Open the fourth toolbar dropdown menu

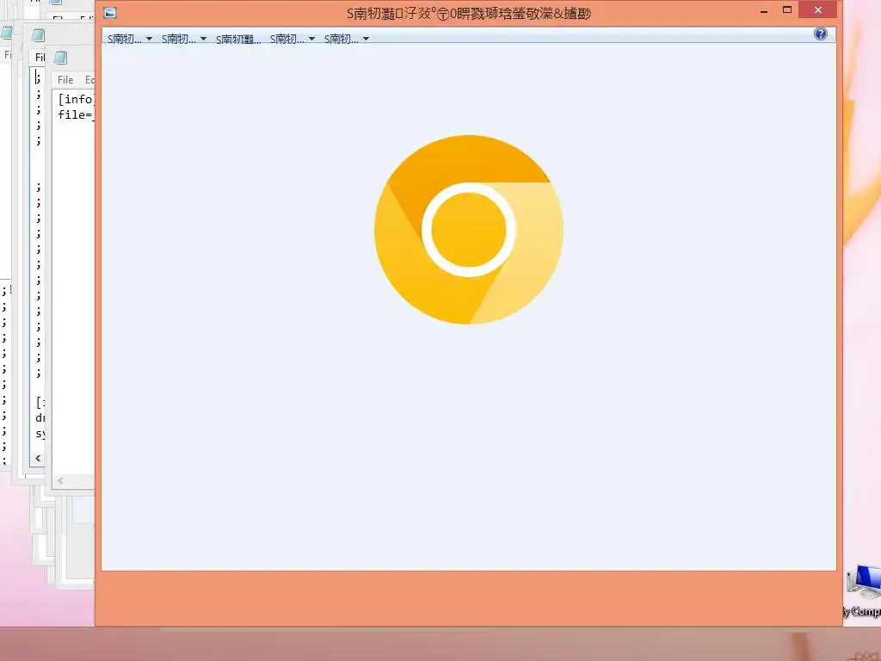293,39
